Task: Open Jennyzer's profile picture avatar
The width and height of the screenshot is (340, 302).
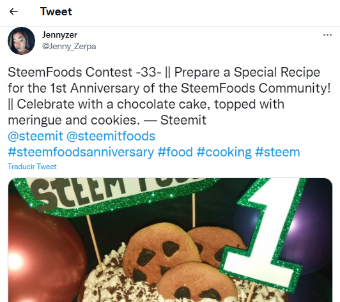Action: coord(21,41)
